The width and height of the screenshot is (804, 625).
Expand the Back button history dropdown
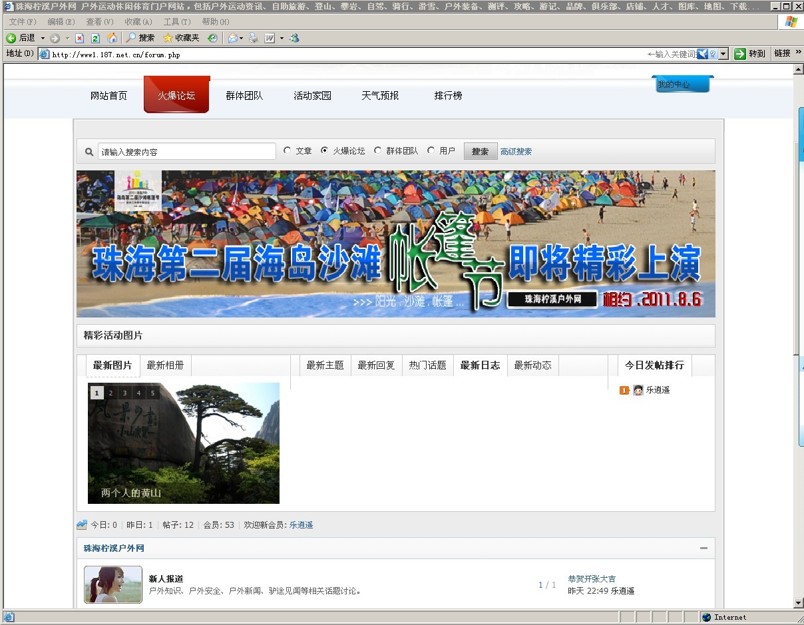[43, 39]
